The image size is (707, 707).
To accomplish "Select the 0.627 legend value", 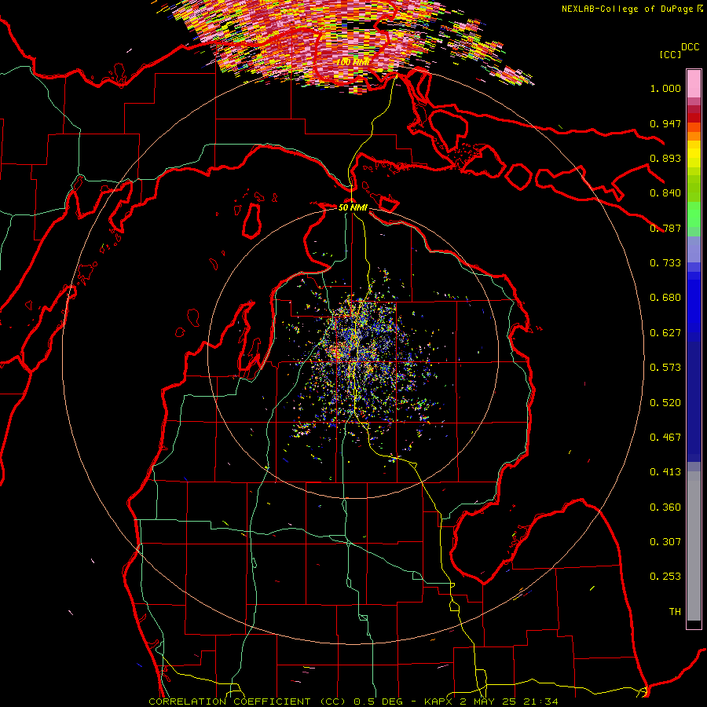I will [665, 333].
